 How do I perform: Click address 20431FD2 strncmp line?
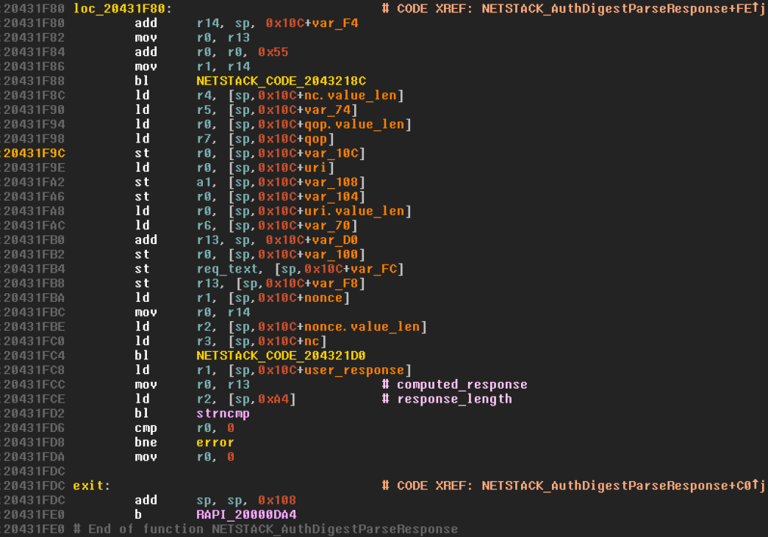tap(35, 413)
